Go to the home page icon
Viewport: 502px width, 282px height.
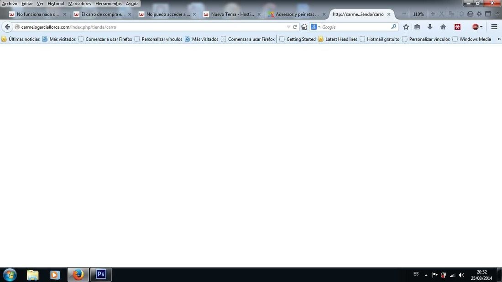(x=443, y=27)
